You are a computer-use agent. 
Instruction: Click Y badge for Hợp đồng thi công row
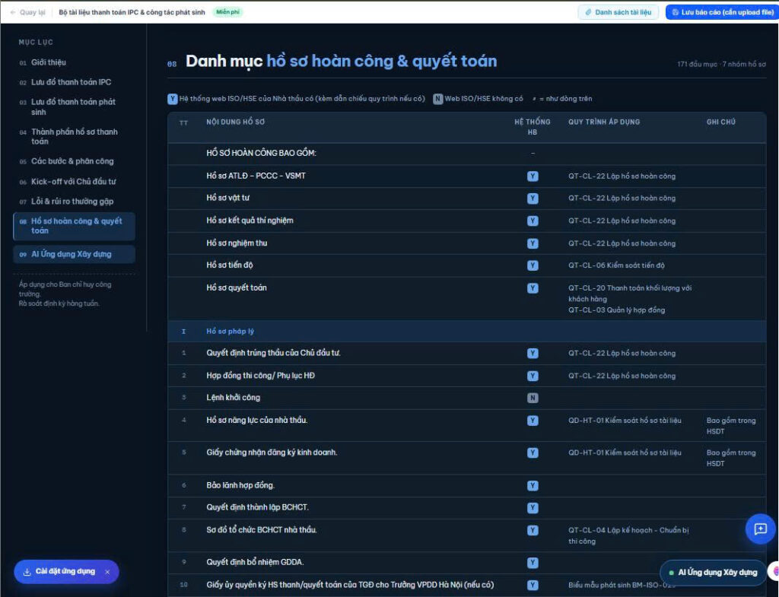point(533,376)
